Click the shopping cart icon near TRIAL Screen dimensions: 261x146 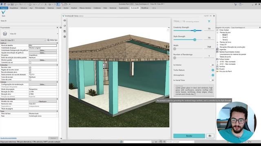click(x=209, y=21)
